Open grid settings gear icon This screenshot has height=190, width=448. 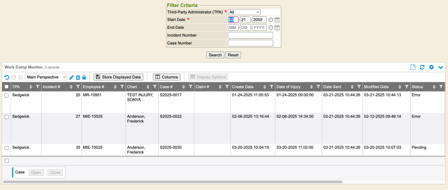(431, 67)
